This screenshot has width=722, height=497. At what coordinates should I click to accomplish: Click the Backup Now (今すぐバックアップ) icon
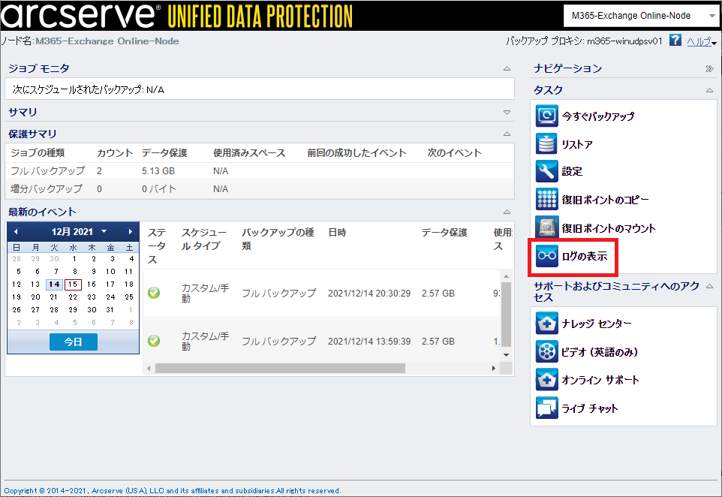click(546, 116)
